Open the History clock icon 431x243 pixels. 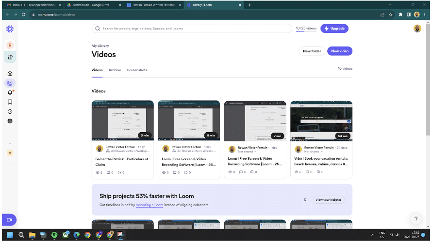pyautogui.click(x=10, y=112)
